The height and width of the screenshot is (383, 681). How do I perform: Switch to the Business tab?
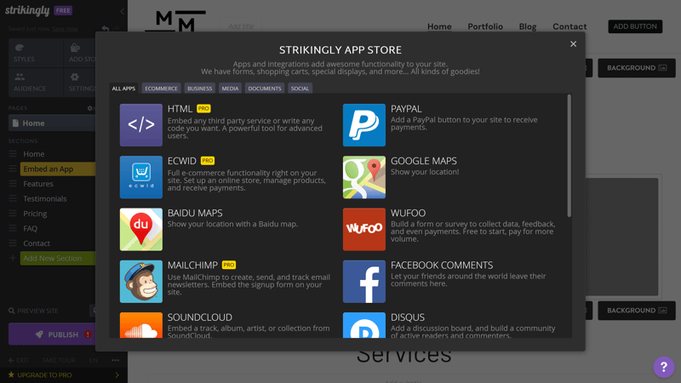pyautogui.click(x=200, y=89)
